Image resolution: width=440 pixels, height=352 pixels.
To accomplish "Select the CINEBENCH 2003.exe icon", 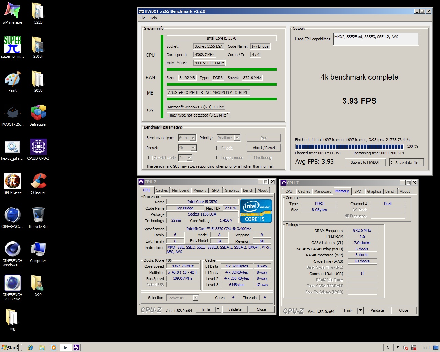I will tap(12, 288).
